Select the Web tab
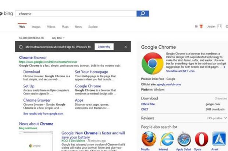The image size is (228, 151). pyautogui.click(x=22, y=27)
